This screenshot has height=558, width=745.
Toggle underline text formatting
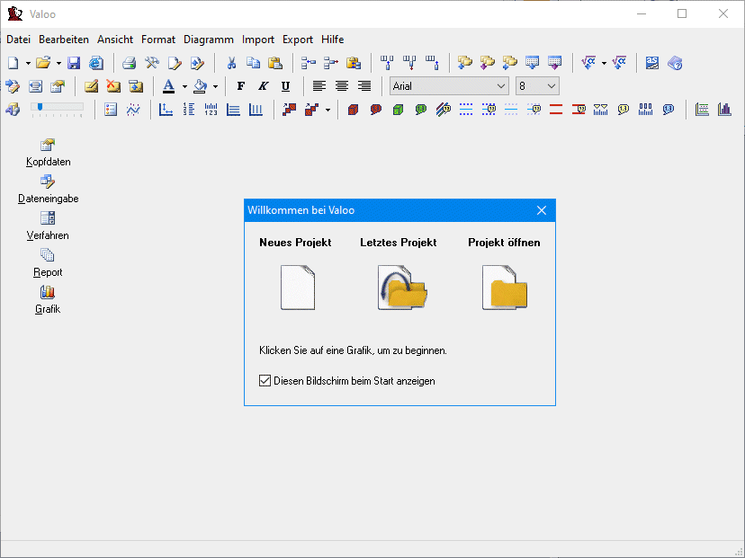(285, 86)
